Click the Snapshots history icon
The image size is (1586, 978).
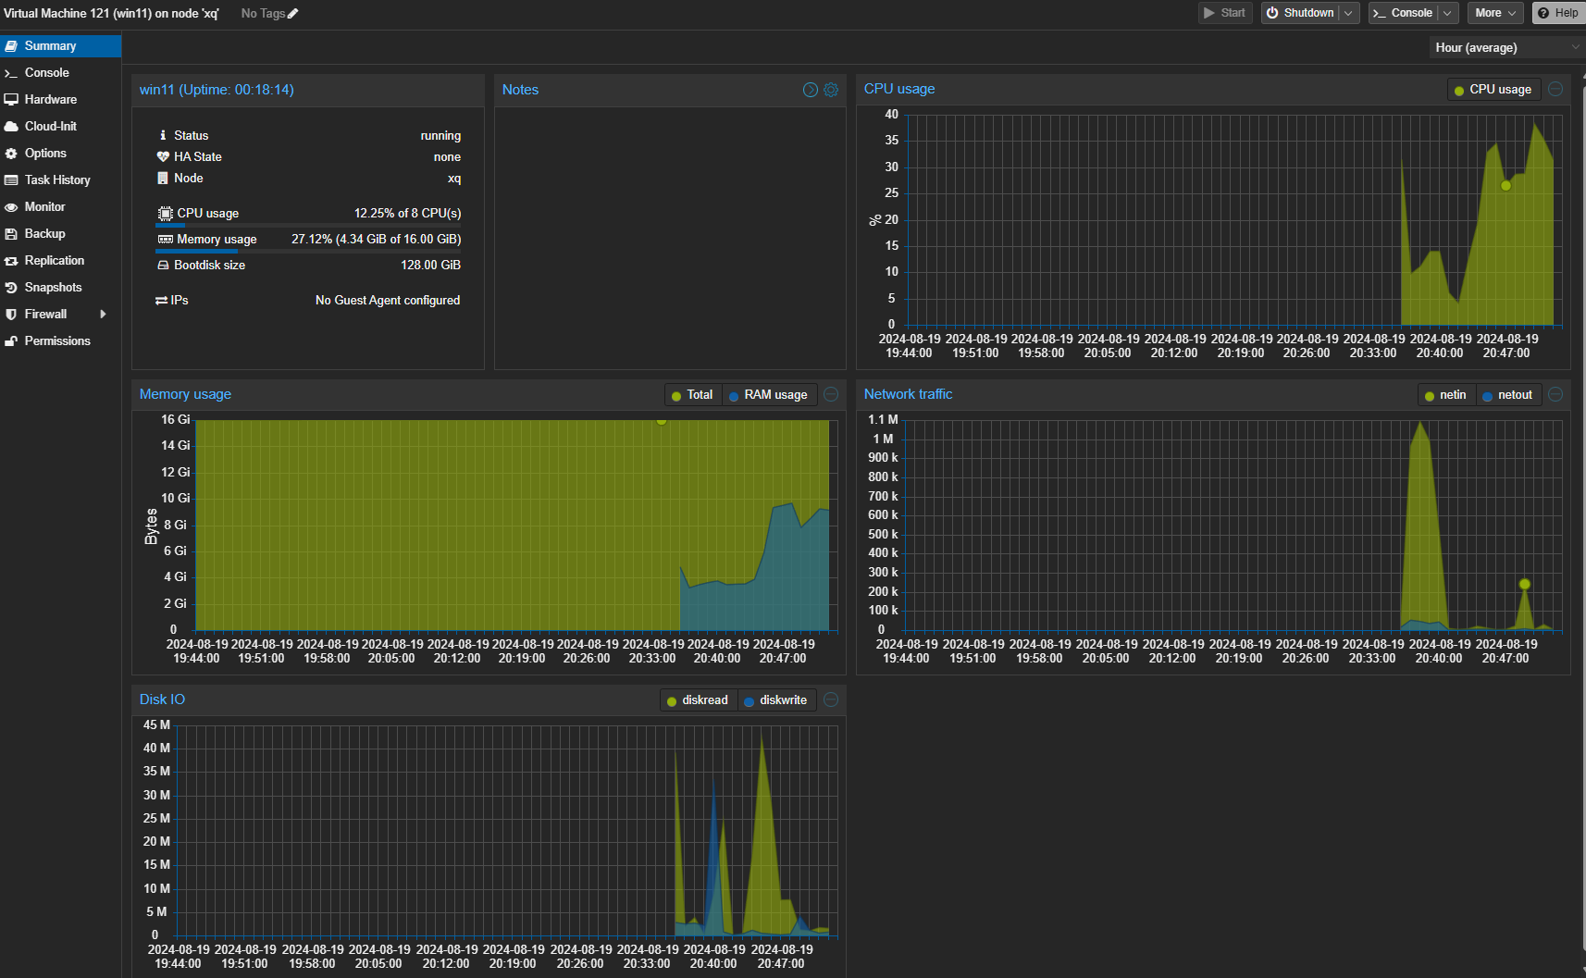point(11,287)
